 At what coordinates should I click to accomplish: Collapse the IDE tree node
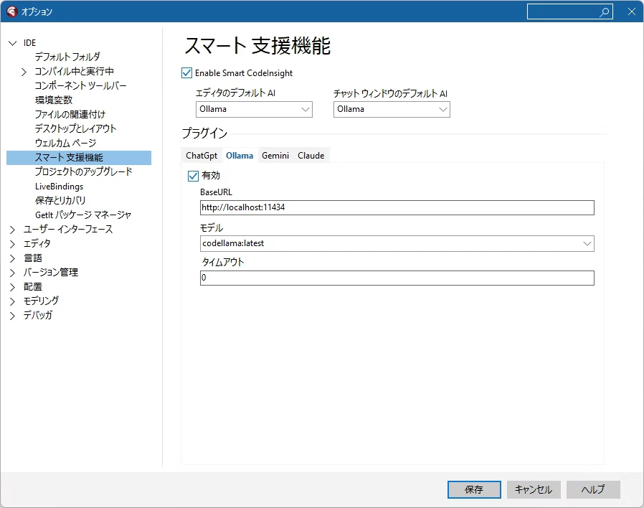pyautogui.click(x=13, y=43)
